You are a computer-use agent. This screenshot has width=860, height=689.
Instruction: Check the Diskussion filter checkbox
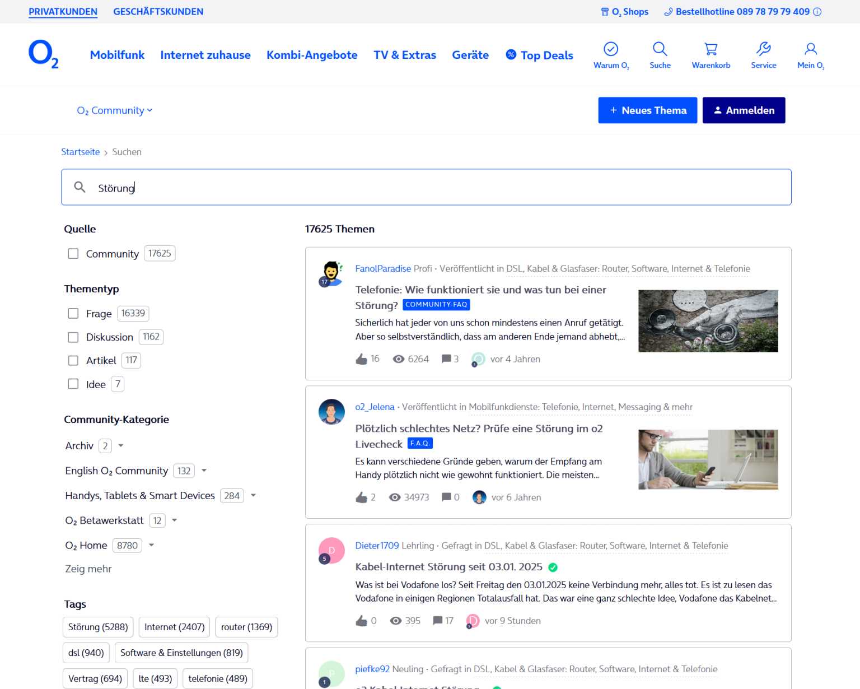click(73, 337)
